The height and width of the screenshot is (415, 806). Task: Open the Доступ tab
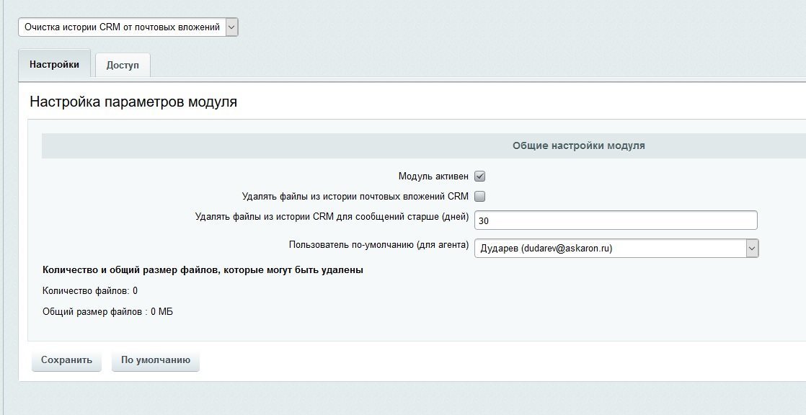[x=123, y=65]
